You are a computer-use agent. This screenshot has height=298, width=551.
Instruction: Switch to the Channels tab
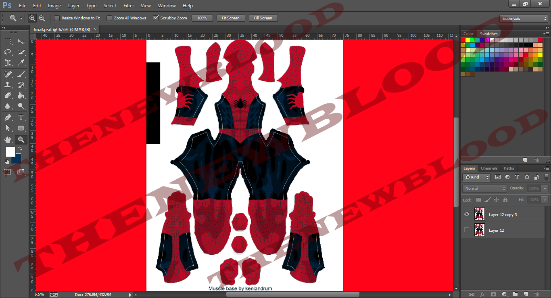point(489,168)
